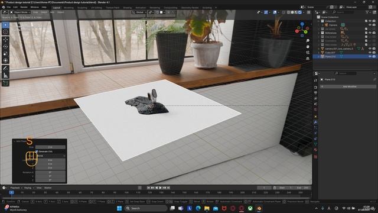Switch to rendered viewport shading
The height and width of the screenshot is (213, 378).
tap(300, 12)
